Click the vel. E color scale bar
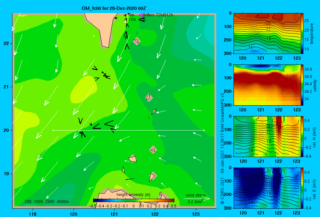 click(x=302, y=188)
